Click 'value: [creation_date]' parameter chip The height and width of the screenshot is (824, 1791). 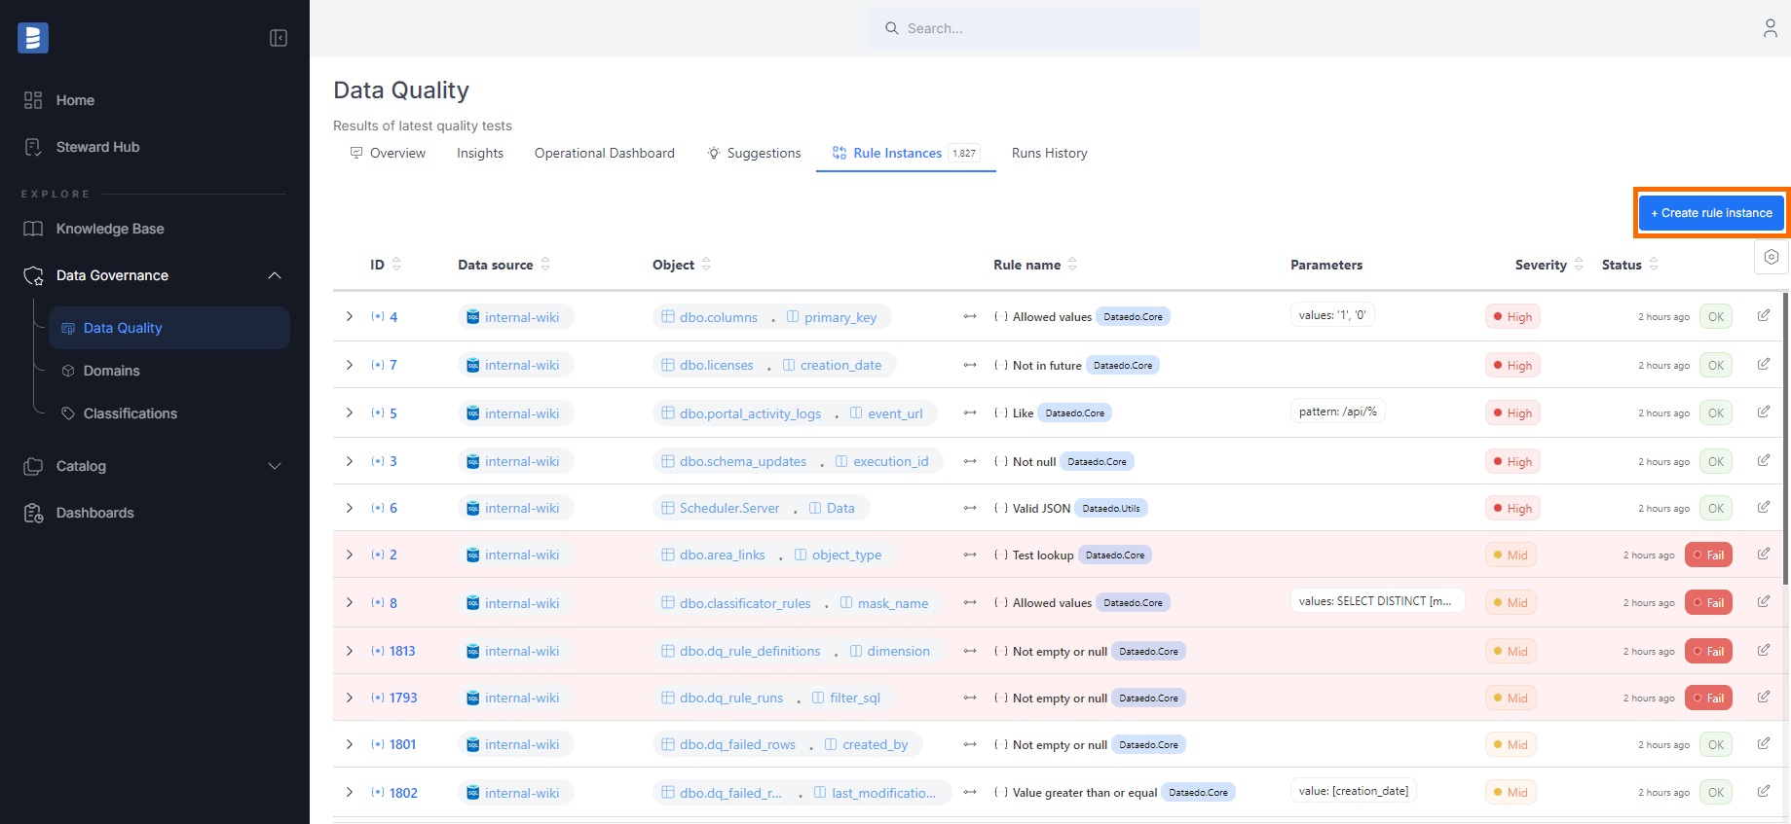click(x=1354, y=791)
